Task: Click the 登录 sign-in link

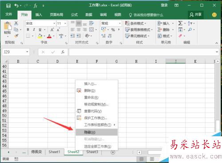Action: tap(164, 5)
